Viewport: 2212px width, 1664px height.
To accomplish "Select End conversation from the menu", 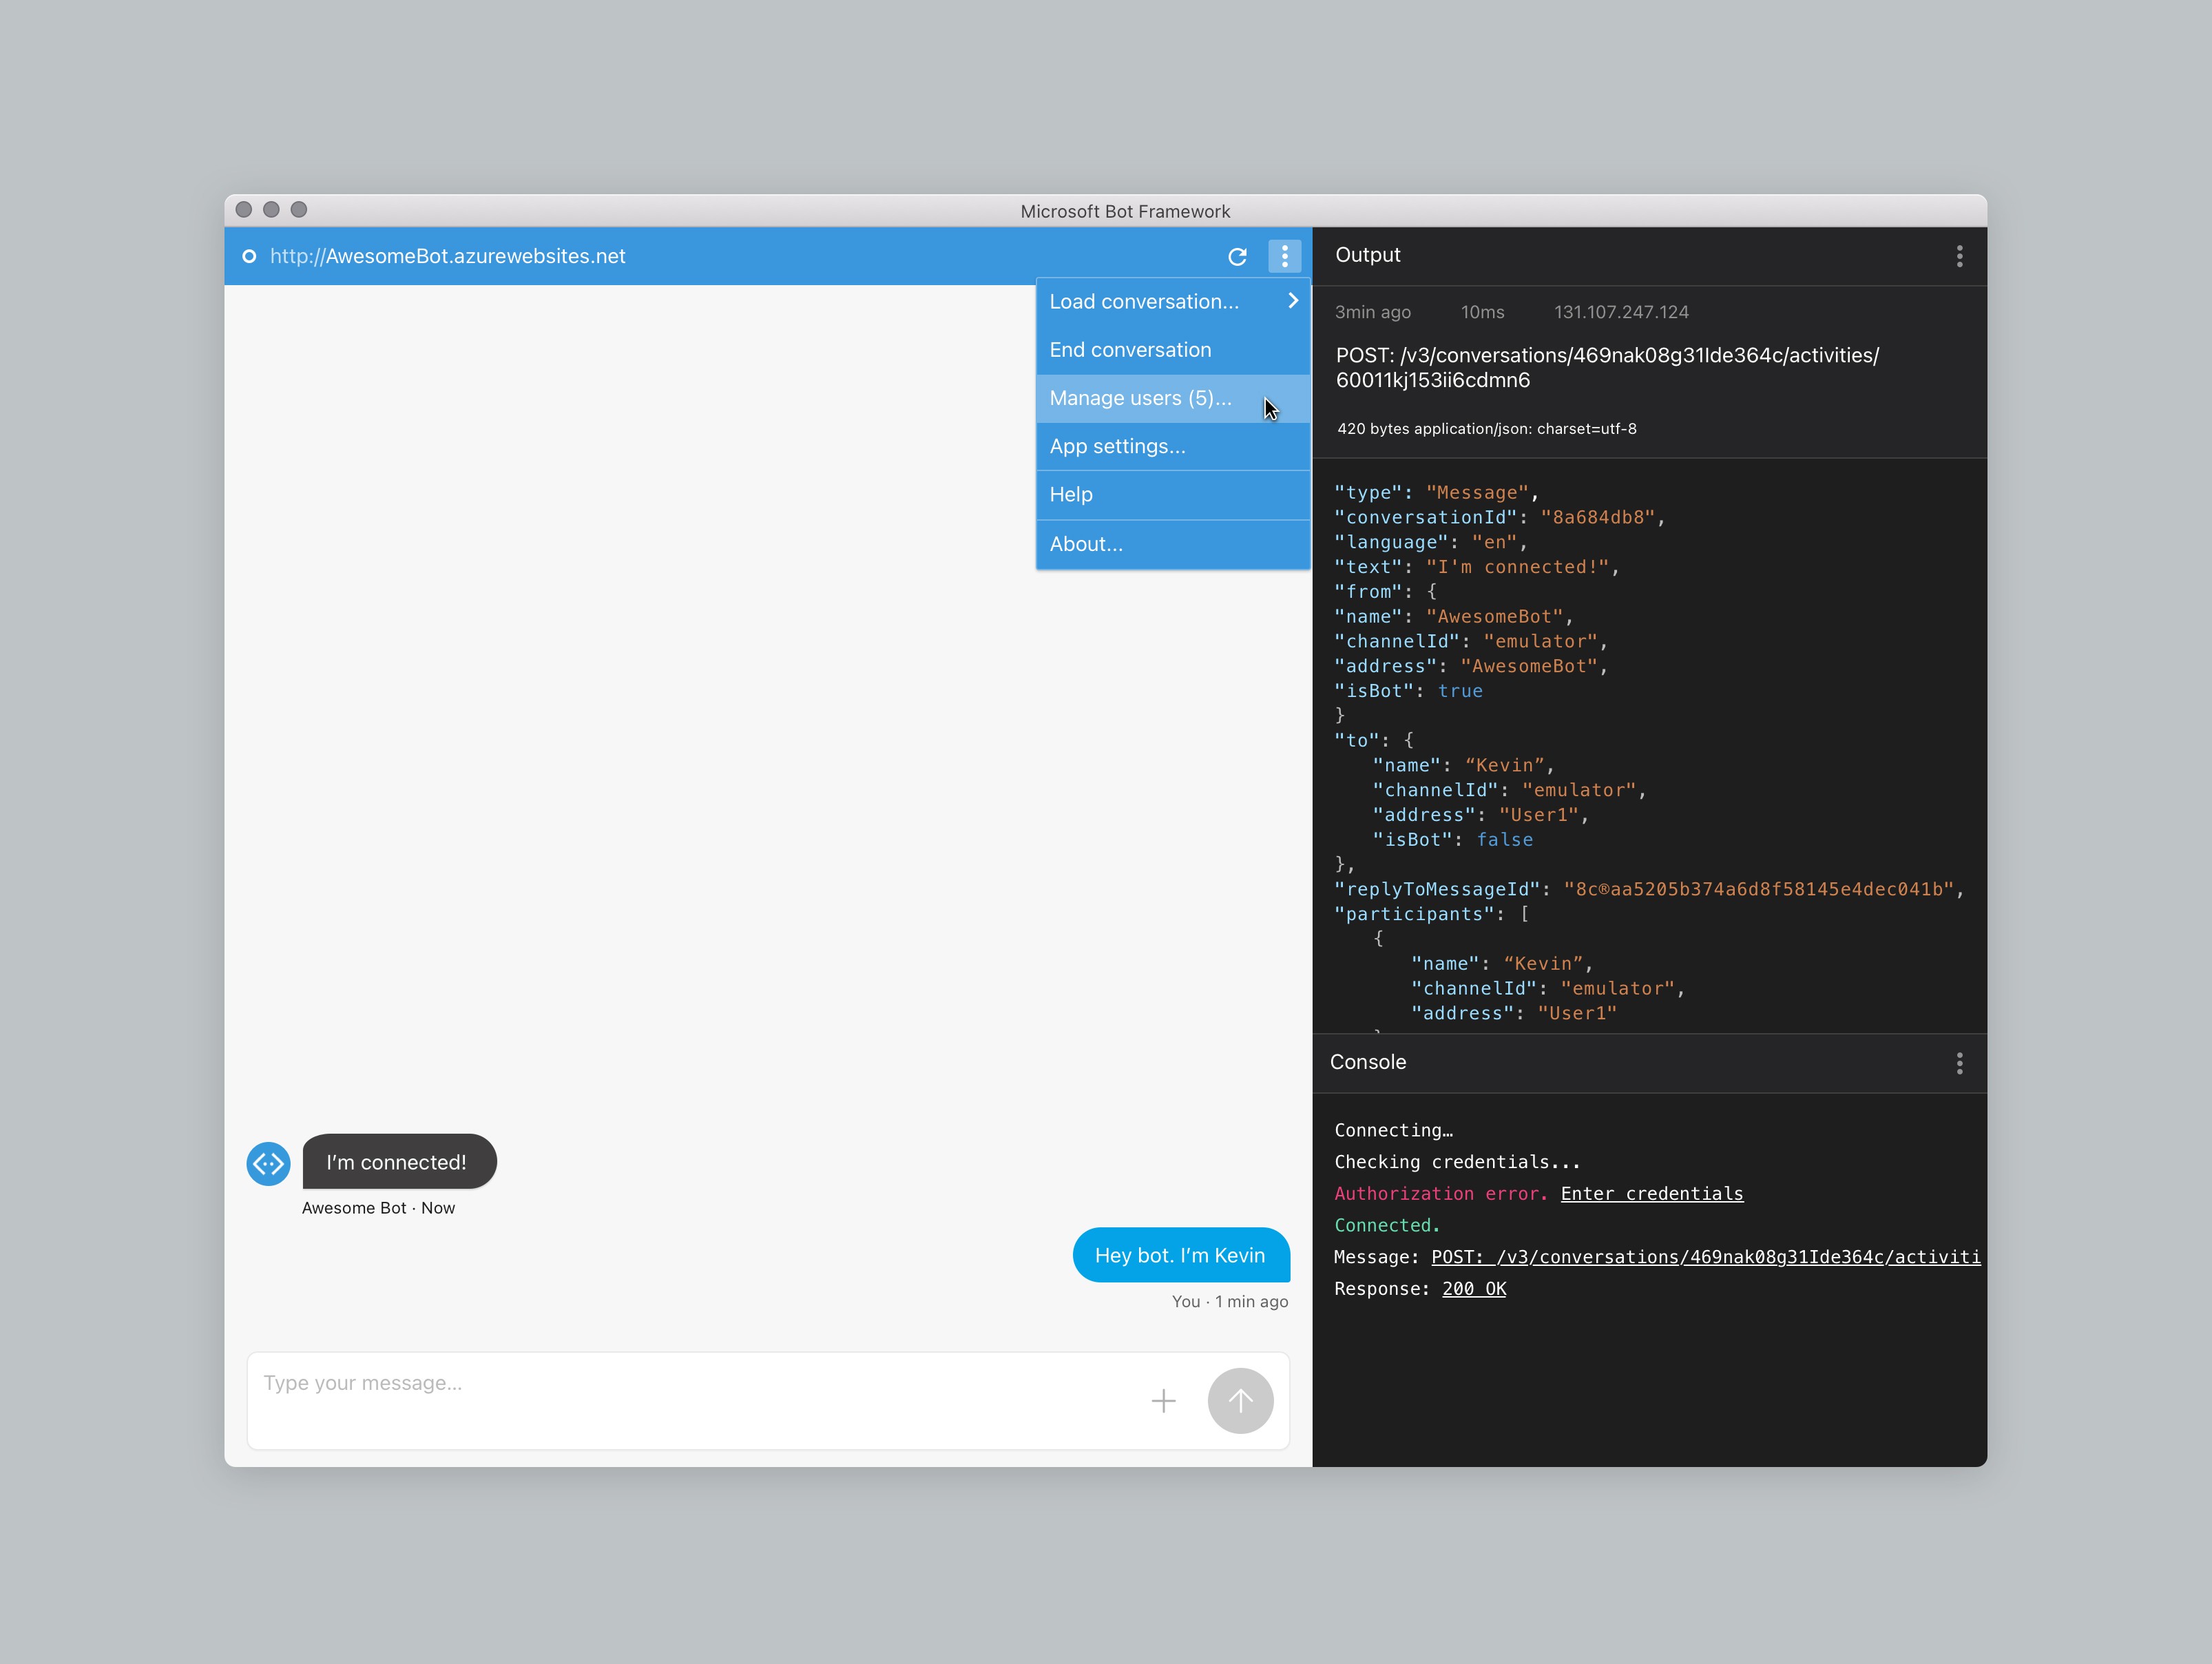I will click(1130, 350).
